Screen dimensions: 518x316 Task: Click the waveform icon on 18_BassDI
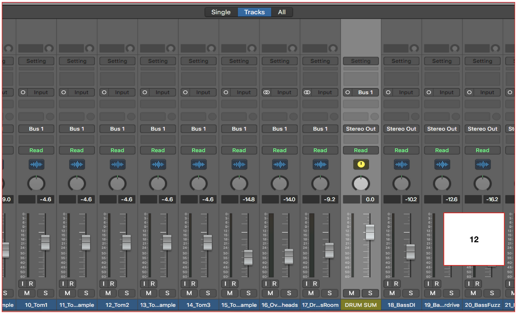(401, 165)
